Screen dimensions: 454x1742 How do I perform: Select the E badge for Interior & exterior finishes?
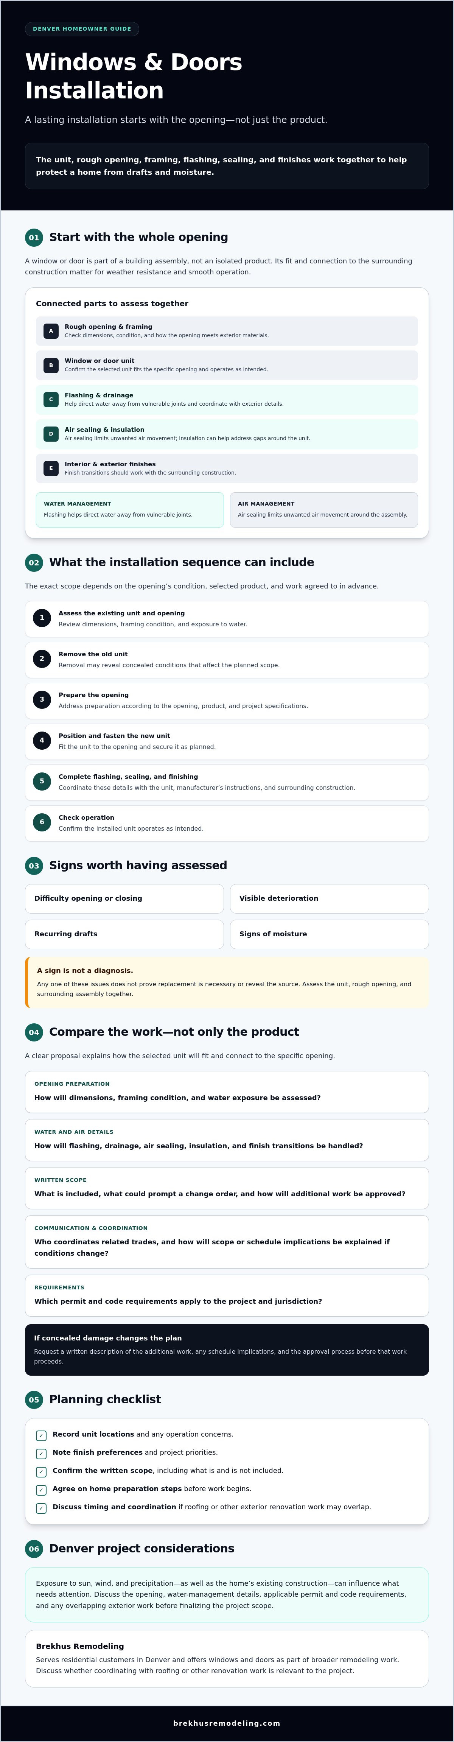click(51, 469)
